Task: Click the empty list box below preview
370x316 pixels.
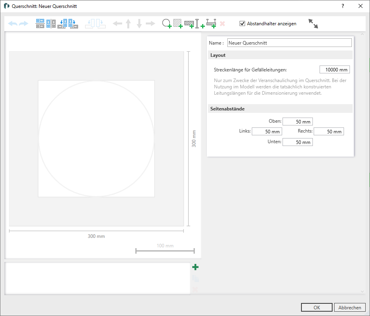Action: click(97, 279)
